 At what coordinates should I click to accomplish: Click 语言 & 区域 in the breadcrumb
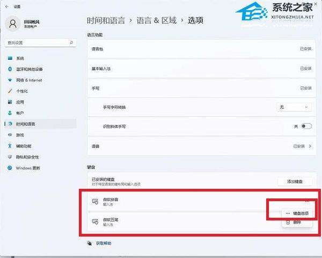pyautogui.click(x=156, y=20)
